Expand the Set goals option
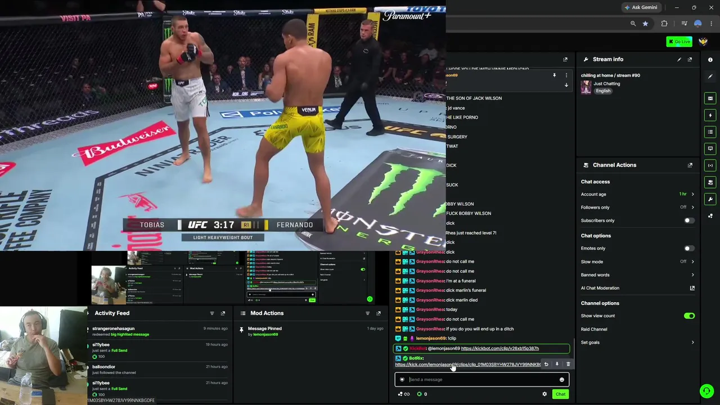This screenshot has width=720, height=405. coord(637,343)
